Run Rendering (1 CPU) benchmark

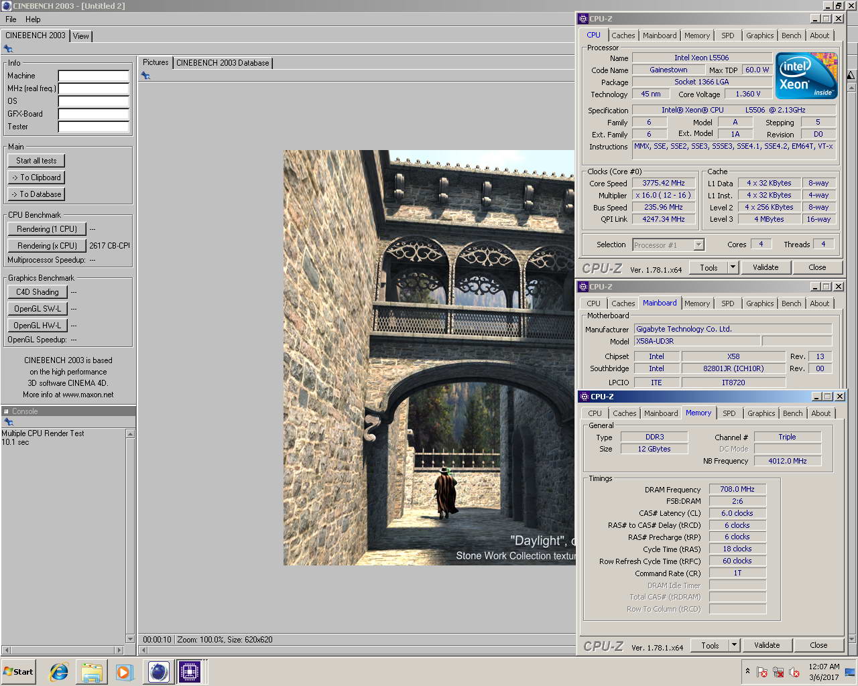[x=47, y=229]
